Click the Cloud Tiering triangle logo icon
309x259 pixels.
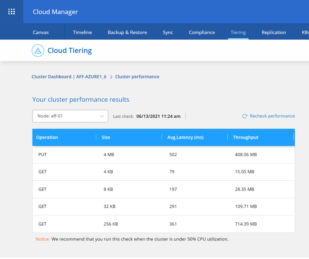click(38, 51)
